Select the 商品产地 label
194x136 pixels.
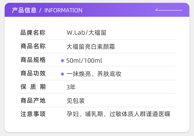coord(33,101)
